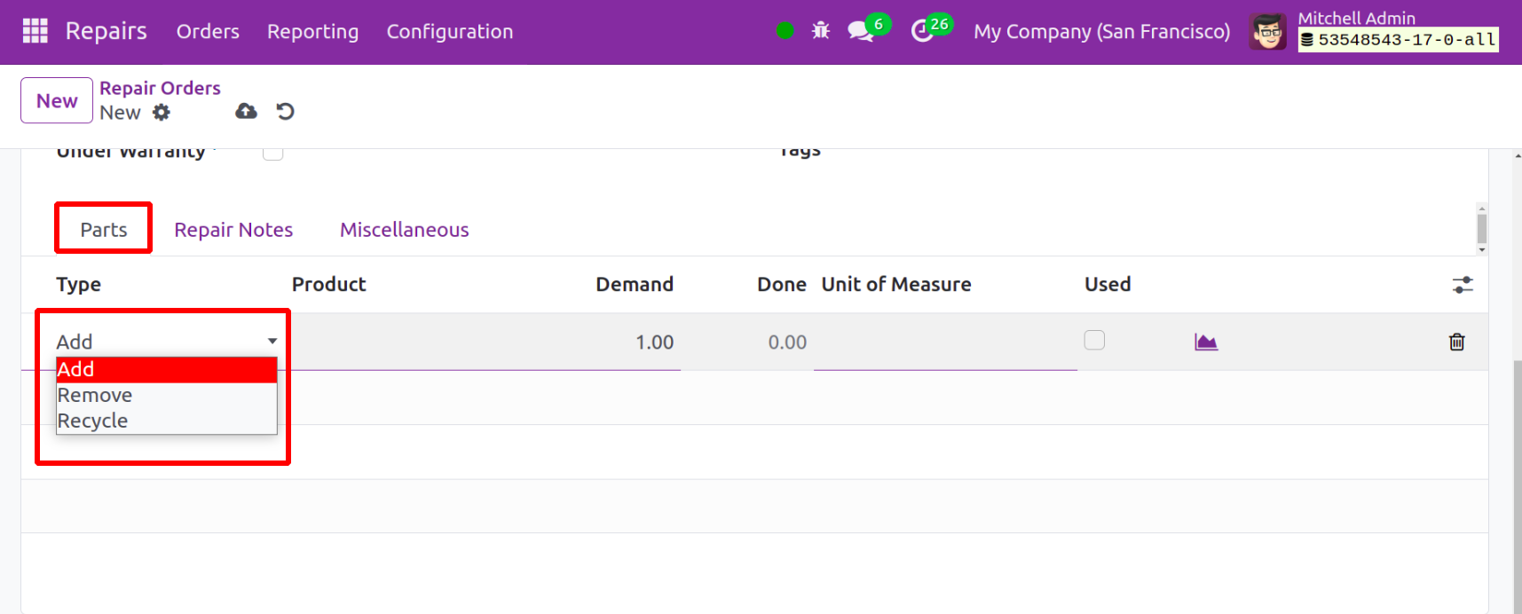Open the Reporting menu
Viewport: 1522px width, 614px height.
(312, 32)
